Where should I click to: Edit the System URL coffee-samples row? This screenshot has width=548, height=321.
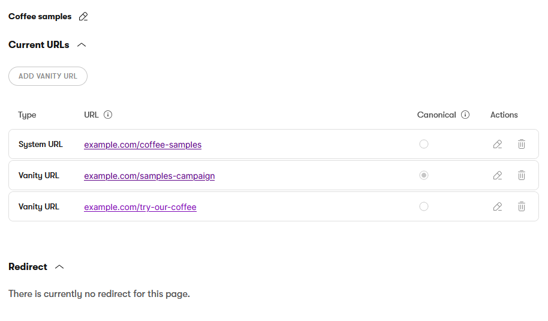click(497, 145)
